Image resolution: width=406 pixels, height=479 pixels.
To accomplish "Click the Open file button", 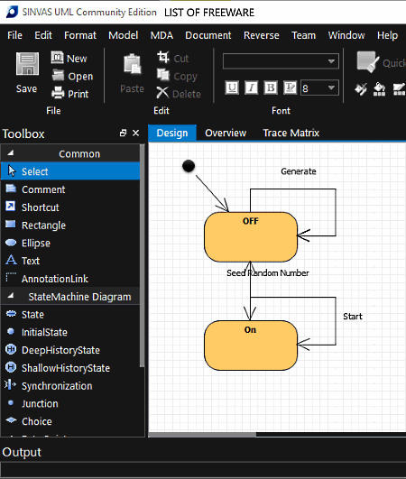I will click(x=72, y=76).
